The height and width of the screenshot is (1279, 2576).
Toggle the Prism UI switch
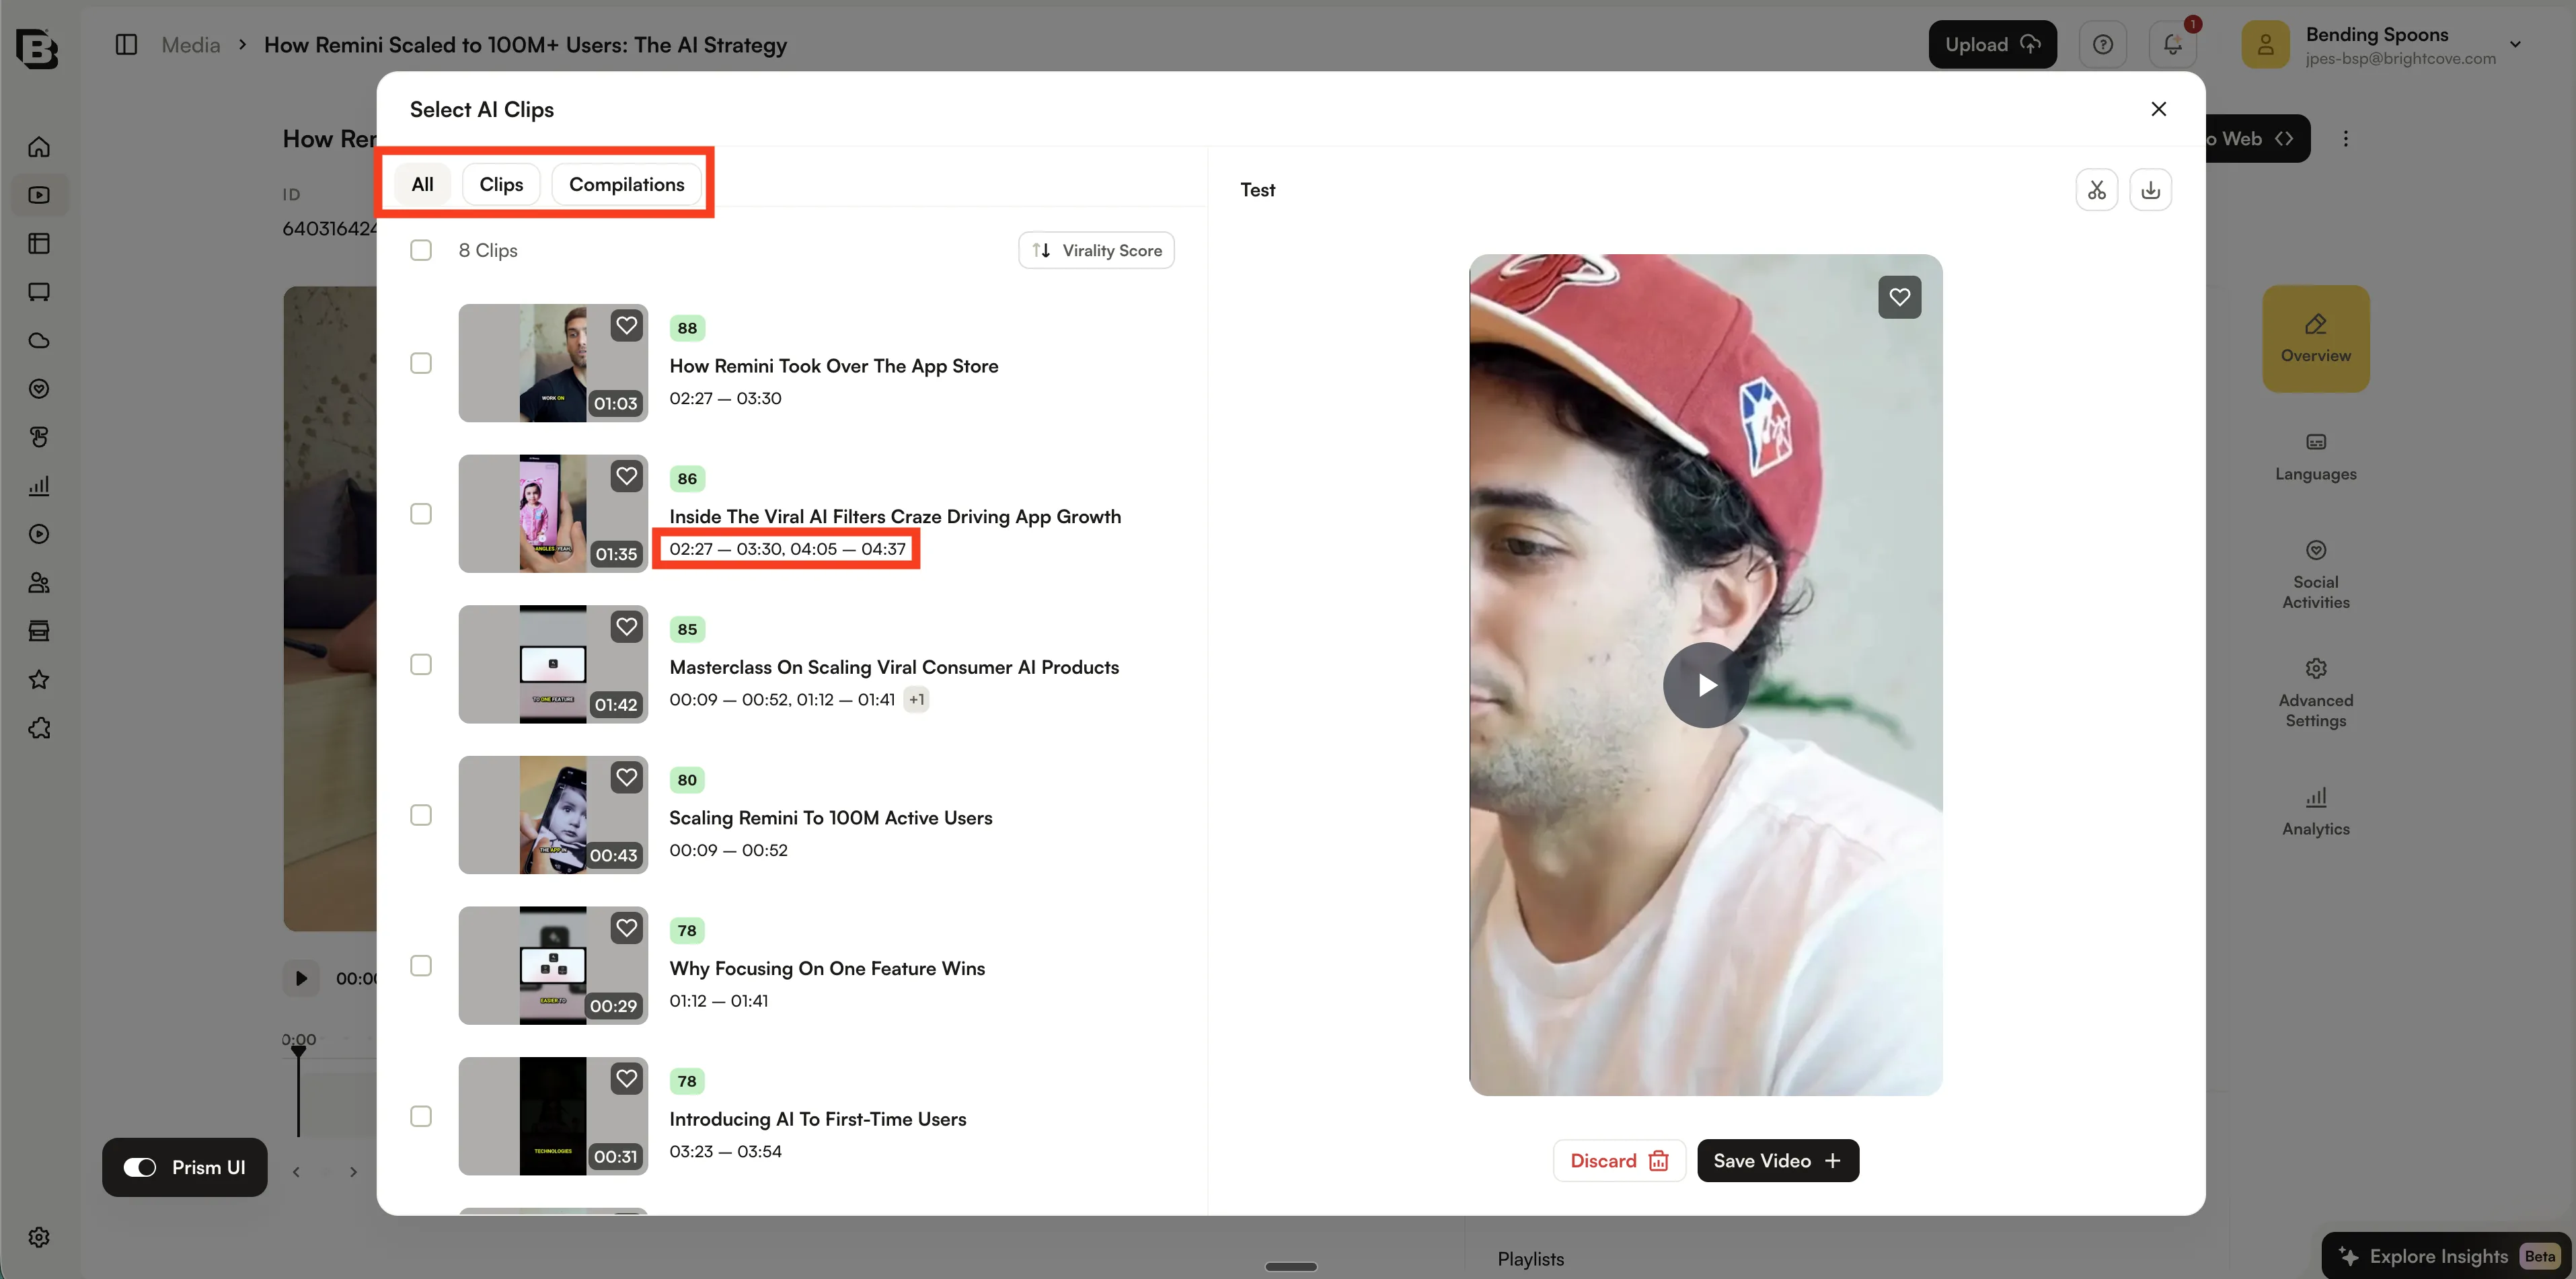(139, 1167)
